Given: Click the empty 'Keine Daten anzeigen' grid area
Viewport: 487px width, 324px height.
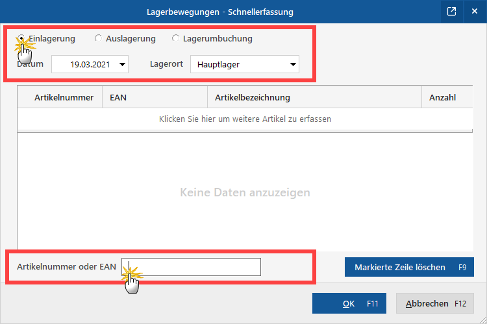Looking at the screenshot, I should [245, 192].
